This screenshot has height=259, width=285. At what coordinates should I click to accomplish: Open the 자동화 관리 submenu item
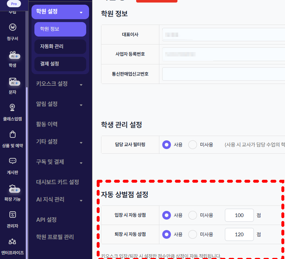tap(60, 46)
